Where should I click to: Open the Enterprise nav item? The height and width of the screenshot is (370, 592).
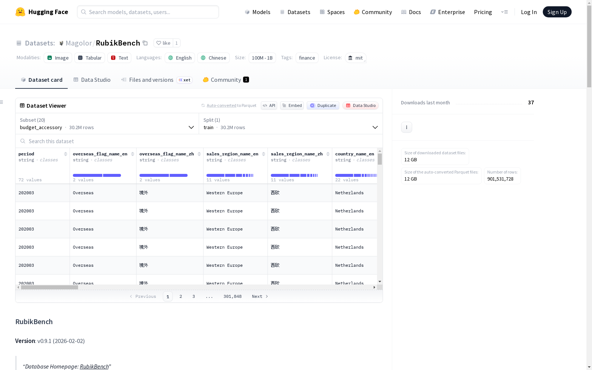(x=448, y=12)
